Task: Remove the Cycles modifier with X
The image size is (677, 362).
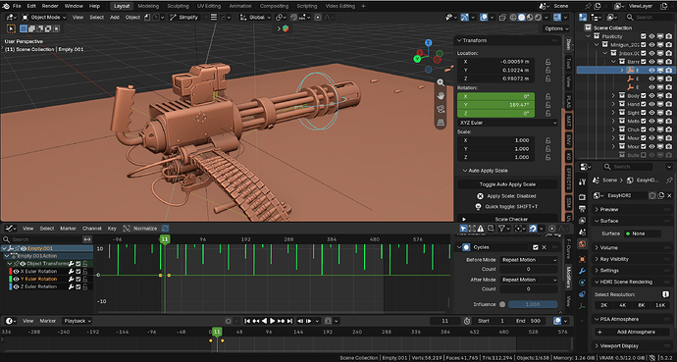Action: tap(544, 247)
